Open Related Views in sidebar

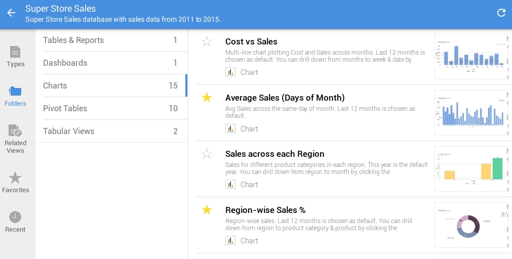pos(15,139)
